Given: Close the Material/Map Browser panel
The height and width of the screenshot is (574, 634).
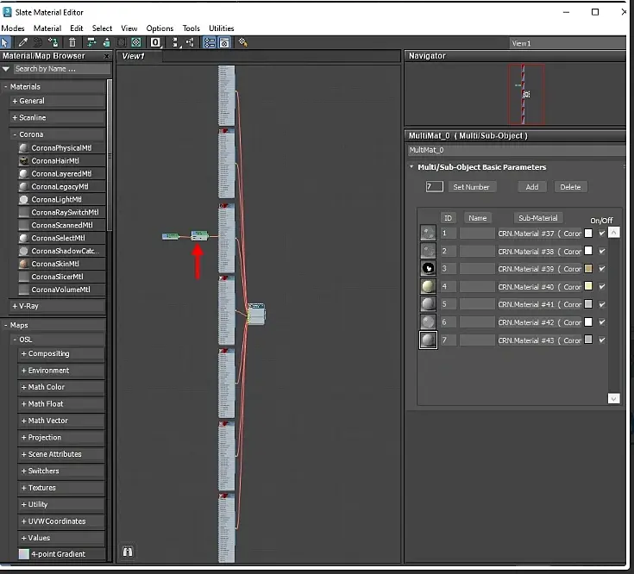Looking at the screenshot, I should point(107,56).
